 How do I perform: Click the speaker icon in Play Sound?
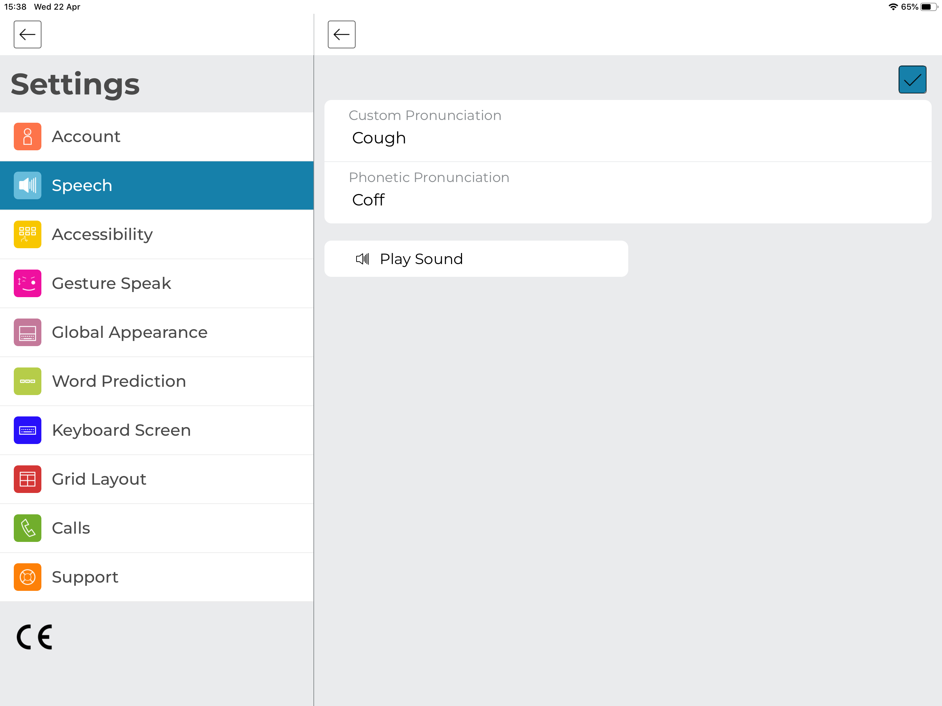pos(362,259)
